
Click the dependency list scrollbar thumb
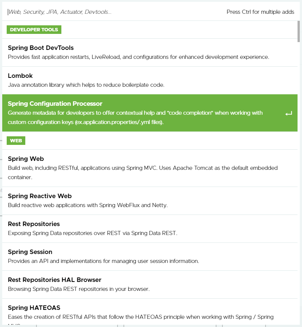[299, 31]
